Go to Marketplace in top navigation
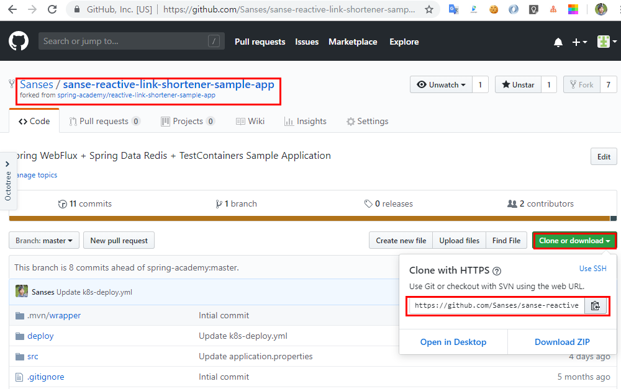Image resolution: width=621 pixels, height=389 pixels. pos(353,42)
